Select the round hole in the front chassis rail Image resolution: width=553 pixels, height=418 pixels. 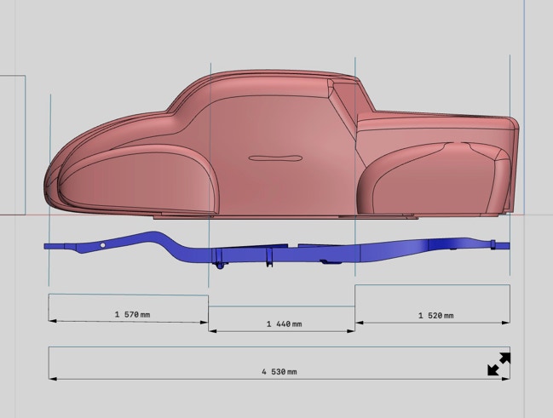click(102, 246)
